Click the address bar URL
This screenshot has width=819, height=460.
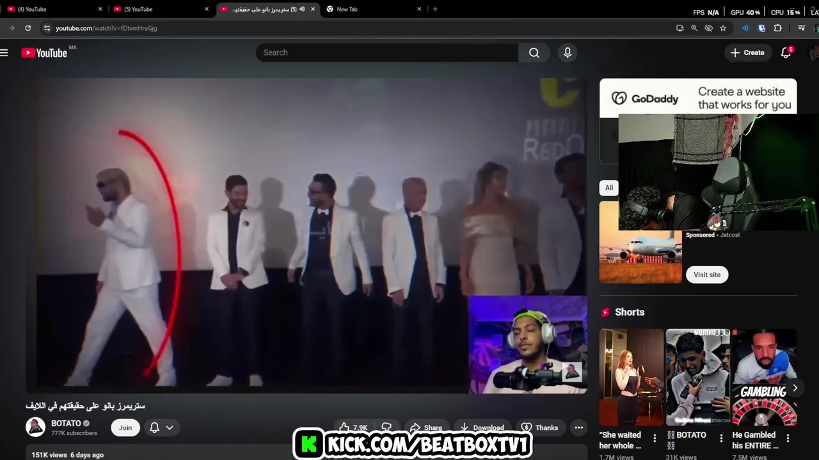click(106, 28)
